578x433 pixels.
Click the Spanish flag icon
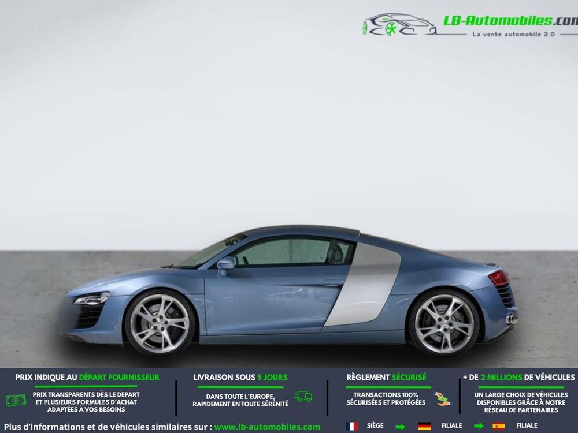498,426
